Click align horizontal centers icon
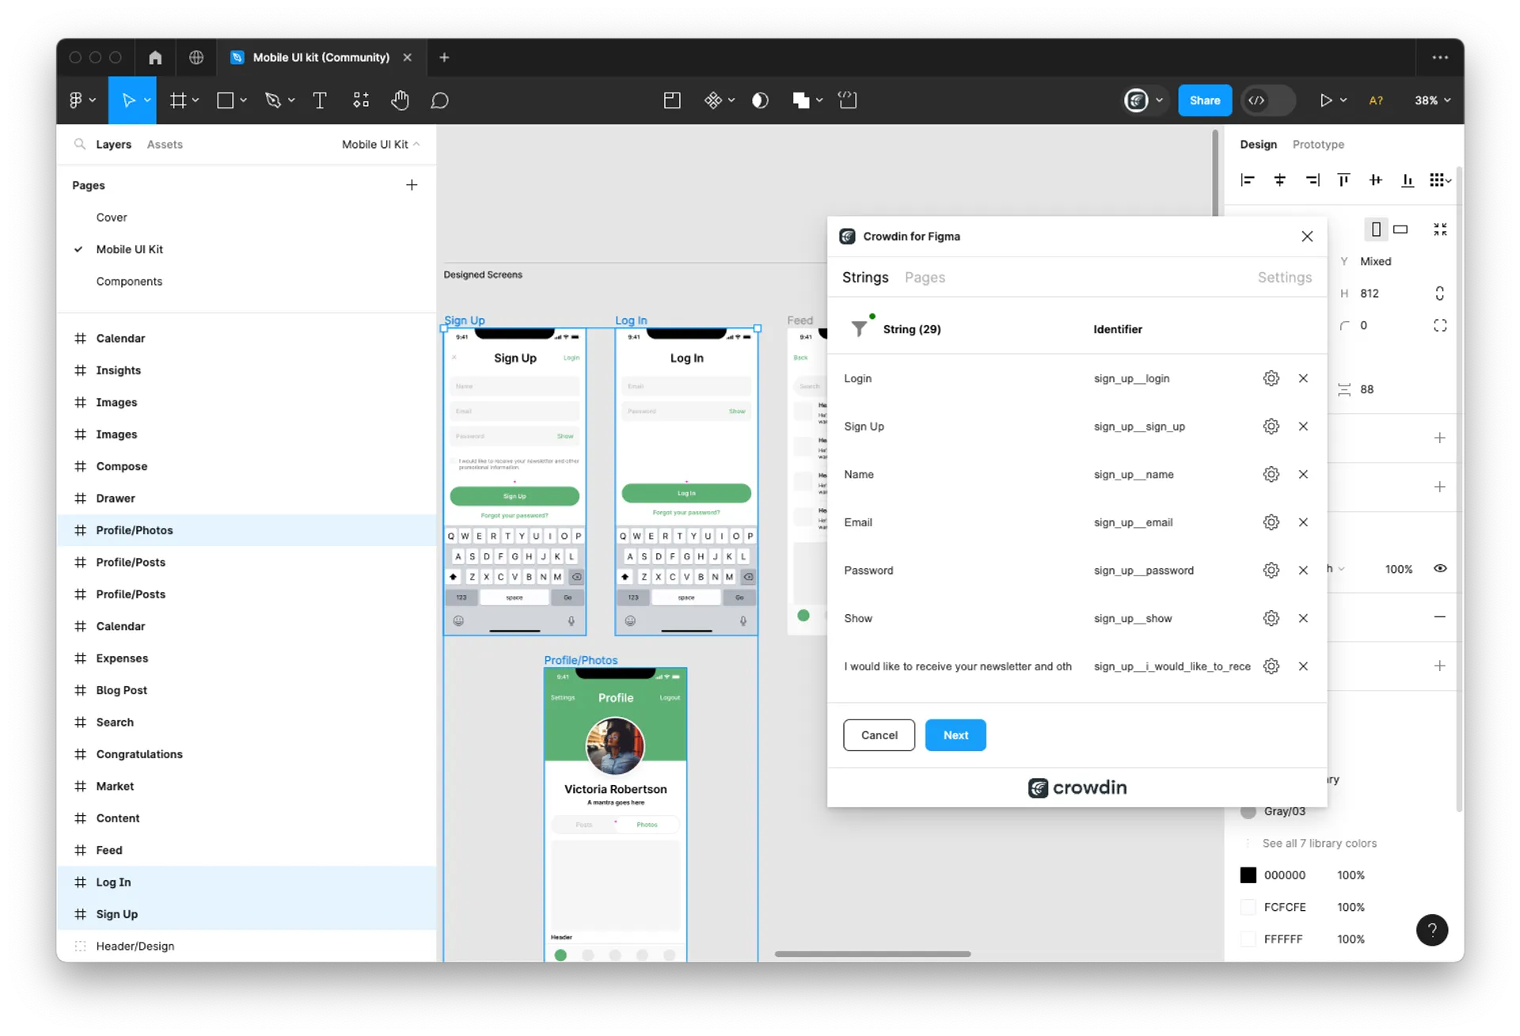The height and width of the screenshot is (1036, 1520). (x=1279, y=180)
